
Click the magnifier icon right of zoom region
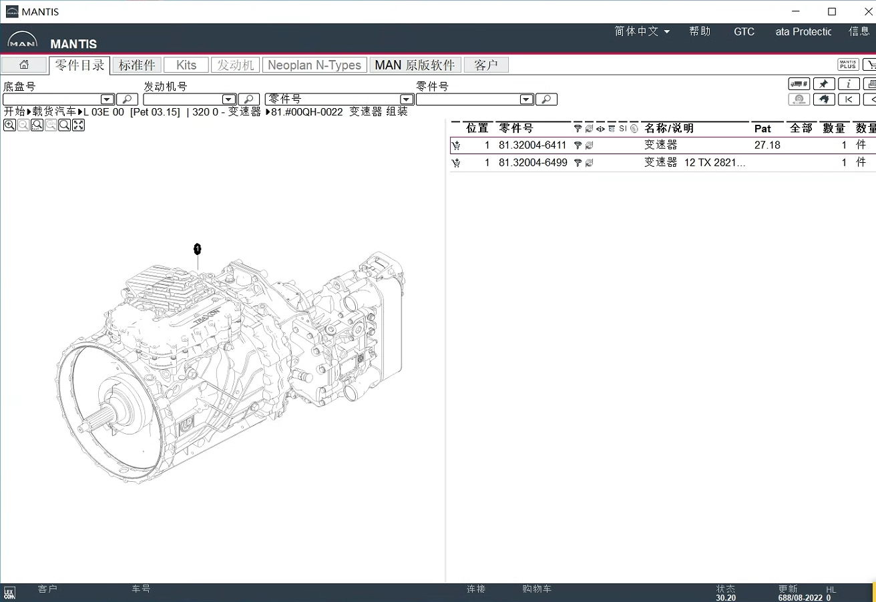point(65,125)
